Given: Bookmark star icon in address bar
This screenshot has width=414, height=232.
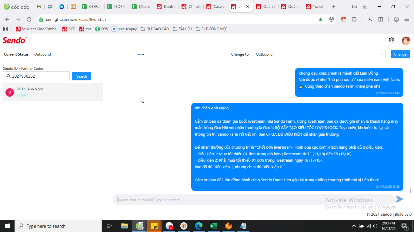Looking at the screenshot, I should 321,19.
